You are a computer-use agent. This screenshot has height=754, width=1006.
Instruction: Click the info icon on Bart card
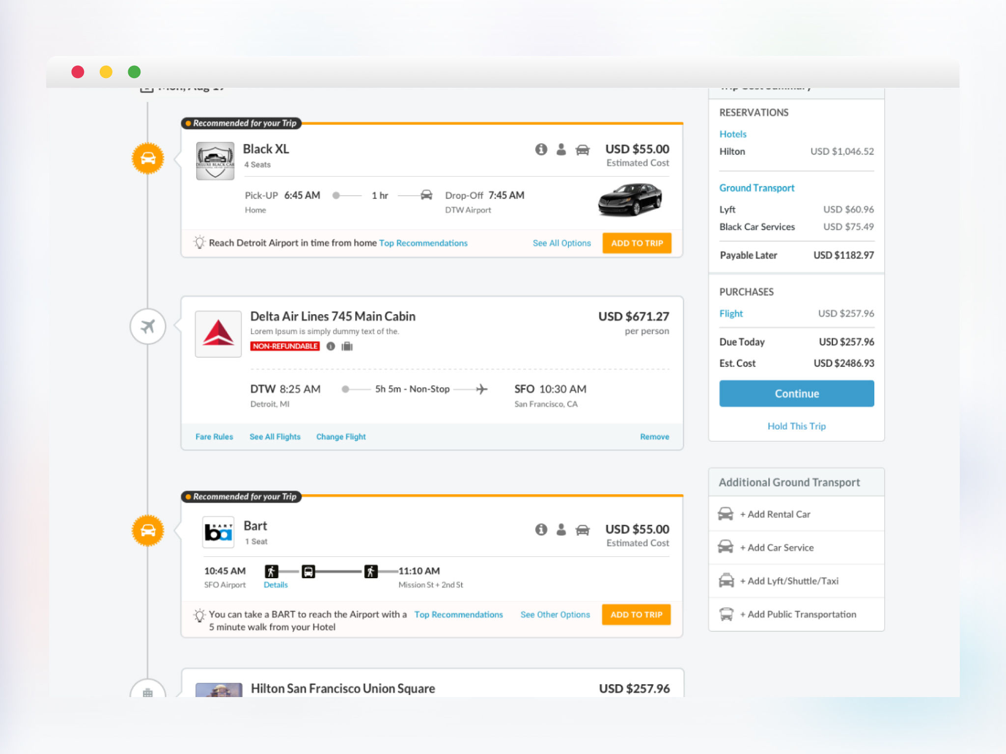pyautogui.click(x=541, y=530)
